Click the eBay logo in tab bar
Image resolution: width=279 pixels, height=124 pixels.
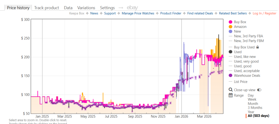coord(132,8)
